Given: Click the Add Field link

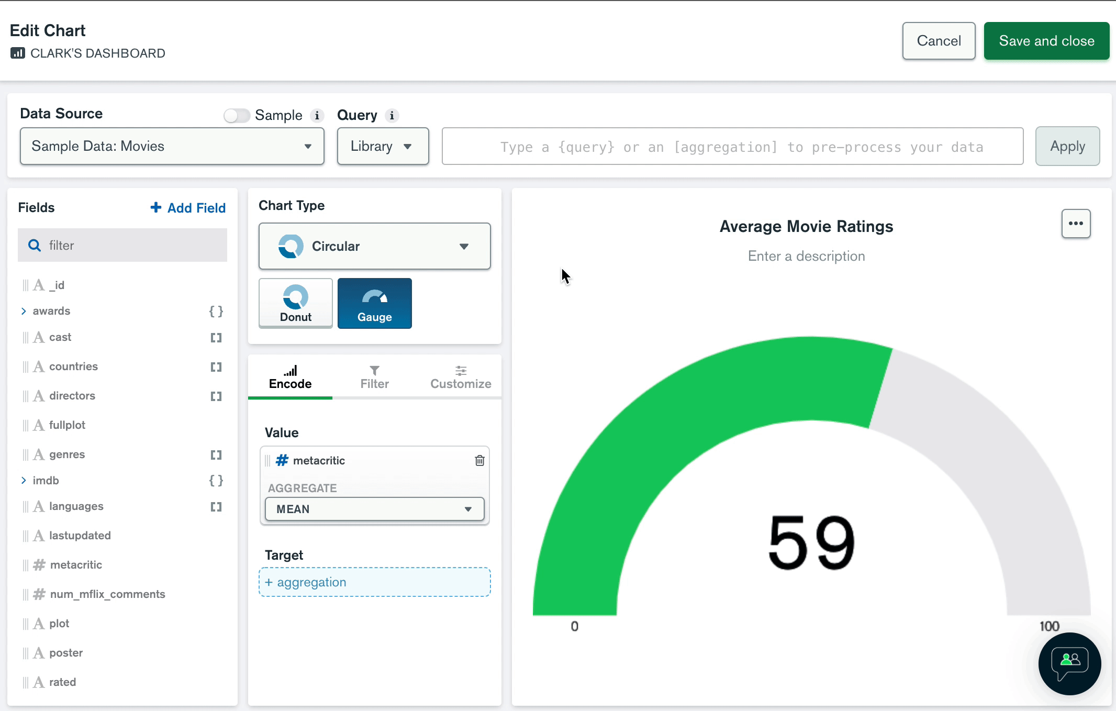Looking at the screenshot, I should (x=188, y=208).
